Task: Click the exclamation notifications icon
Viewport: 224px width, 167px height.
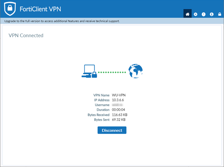Action: point(203,14)
